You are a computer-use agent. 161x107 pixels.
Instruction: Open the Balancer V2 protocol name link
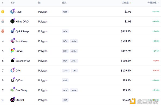[x=23, y=61]
